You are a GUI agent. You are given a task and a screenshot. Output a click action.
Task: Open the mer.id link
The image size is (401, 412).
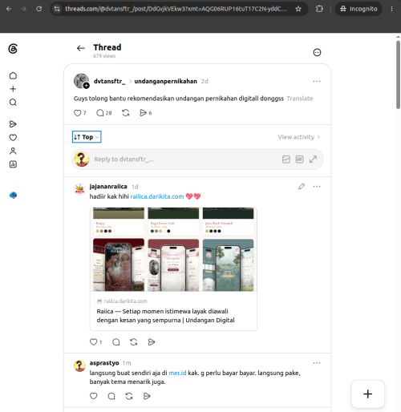[x=177, y=373]
